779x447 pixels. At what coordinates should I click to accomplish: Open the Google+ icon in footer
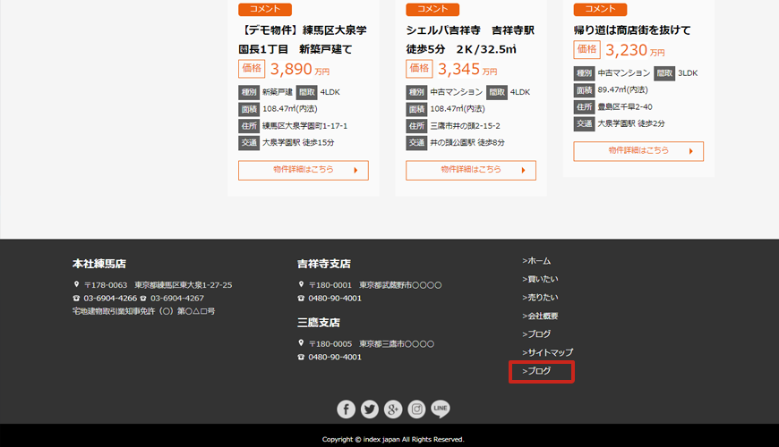(x=393, y=409)
